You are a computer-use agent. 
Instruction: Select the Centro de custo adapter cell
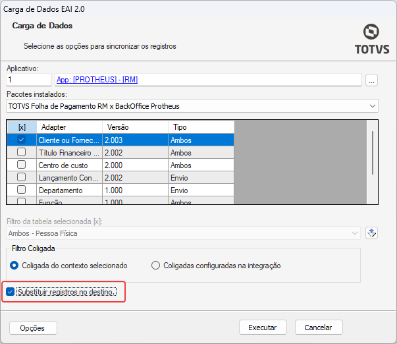pyautogui.click(x=70, y=165)
